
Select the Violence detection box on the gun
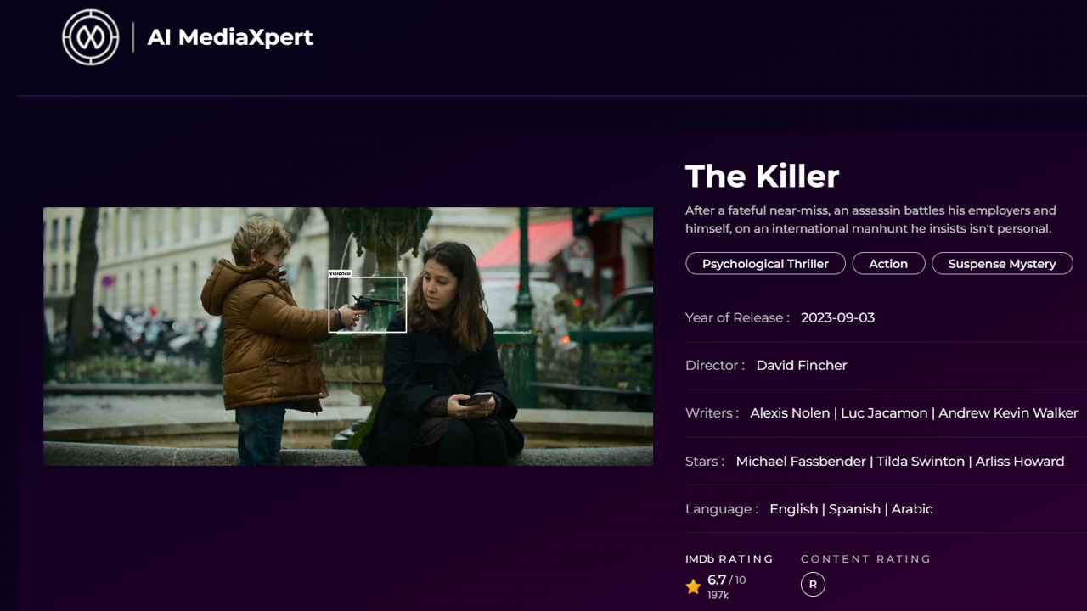(x=367, y=305)
